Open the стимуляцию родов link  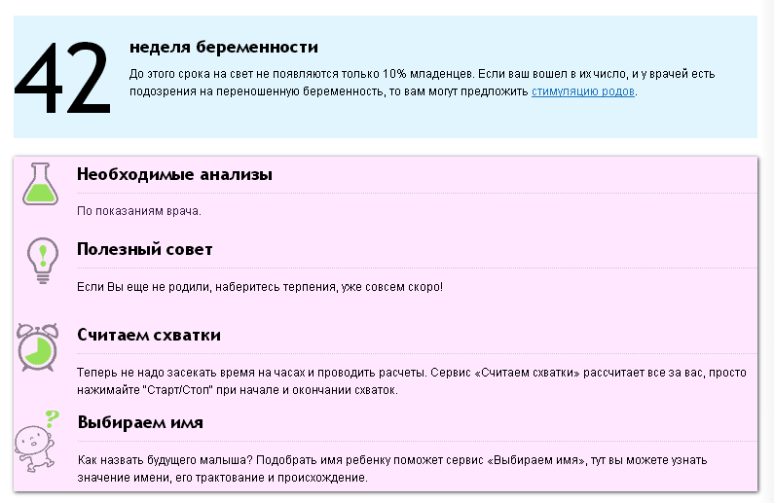(x=582, y=91)
